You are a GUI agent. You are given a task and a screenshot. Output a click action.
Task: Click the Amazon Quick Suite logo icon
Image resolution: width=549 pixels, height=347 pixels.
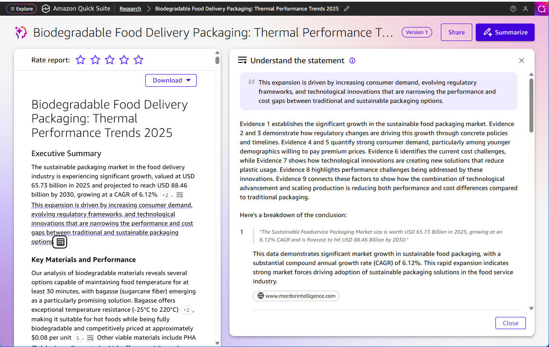[46, 9]
